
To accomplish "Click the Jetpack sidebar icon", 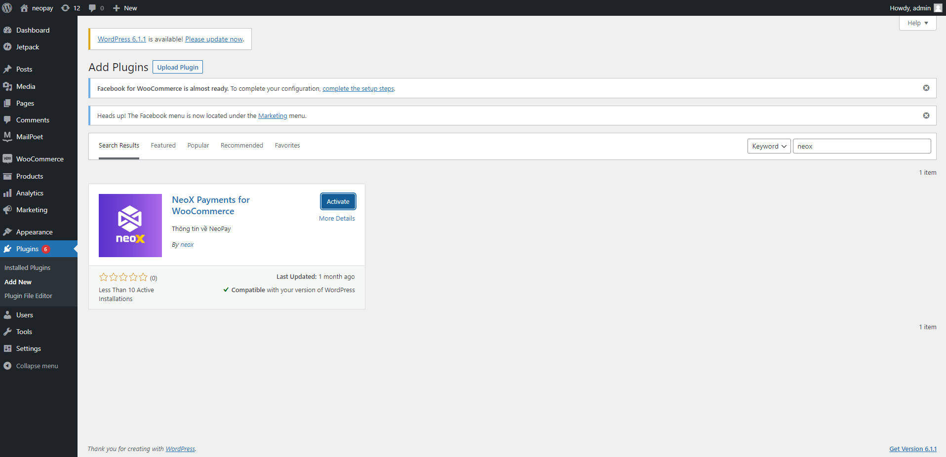I will coord(7,47).
